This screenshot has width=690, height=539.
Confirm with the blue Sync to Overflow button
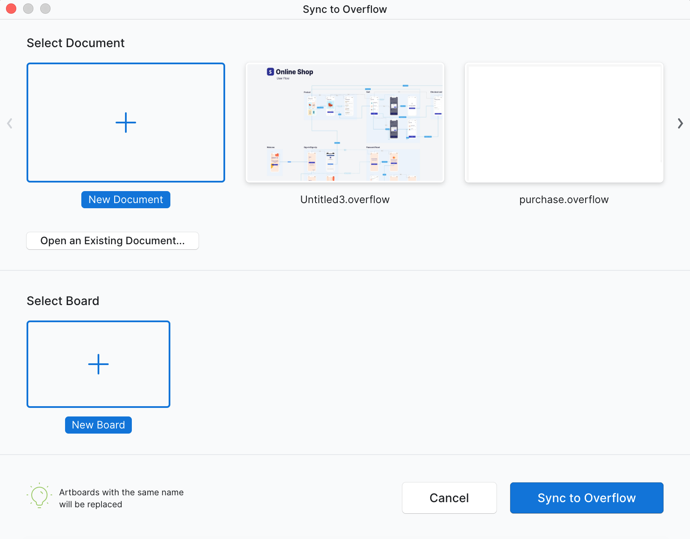point(587,498)
